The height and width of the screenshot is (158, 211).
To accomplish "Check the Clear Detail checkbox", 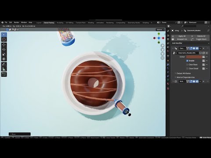I will 187,68.
